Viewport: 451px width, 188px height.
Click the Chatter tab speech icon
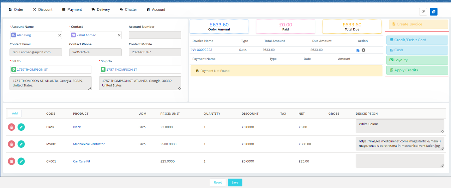tap(121, 9)
